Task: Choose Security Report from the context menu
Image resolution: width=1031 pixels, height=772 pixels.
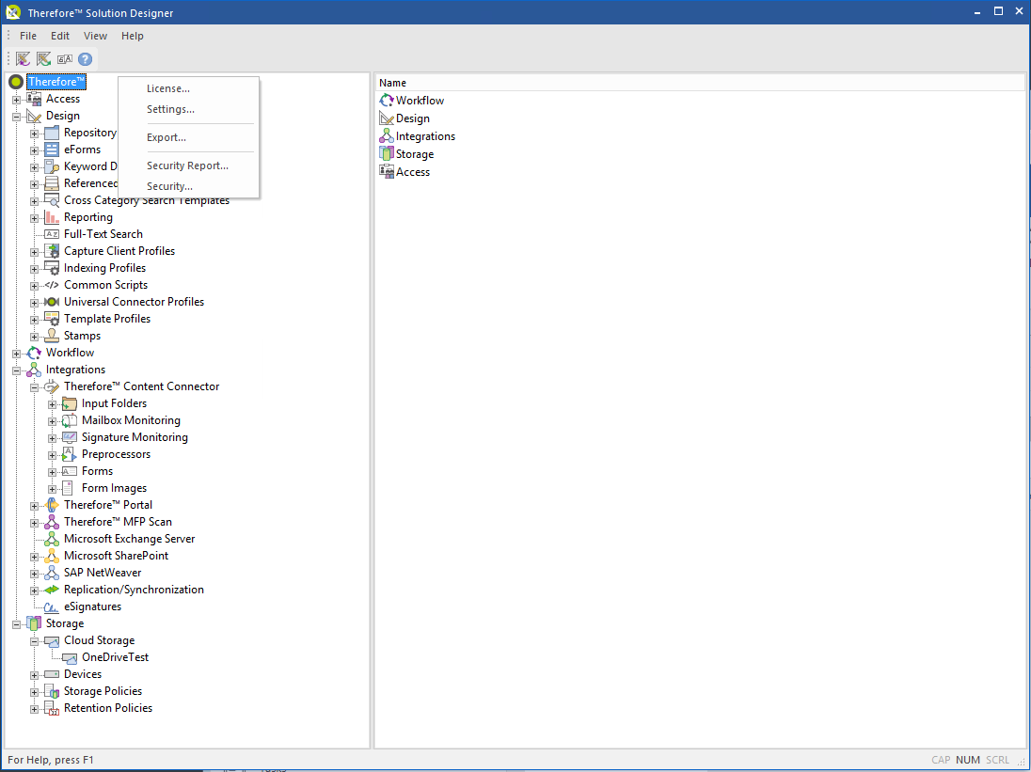Action: [x=187, y=165]
